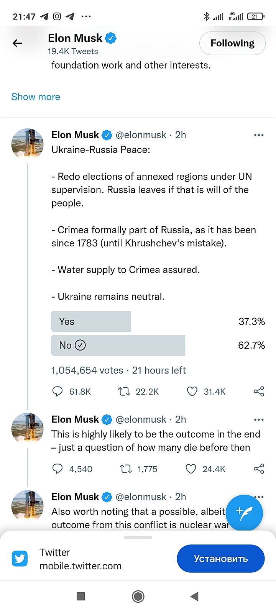
Task: Reply to the "highly likely" outcome tweet
Action: pyautogui.click(x=57, y=469)
